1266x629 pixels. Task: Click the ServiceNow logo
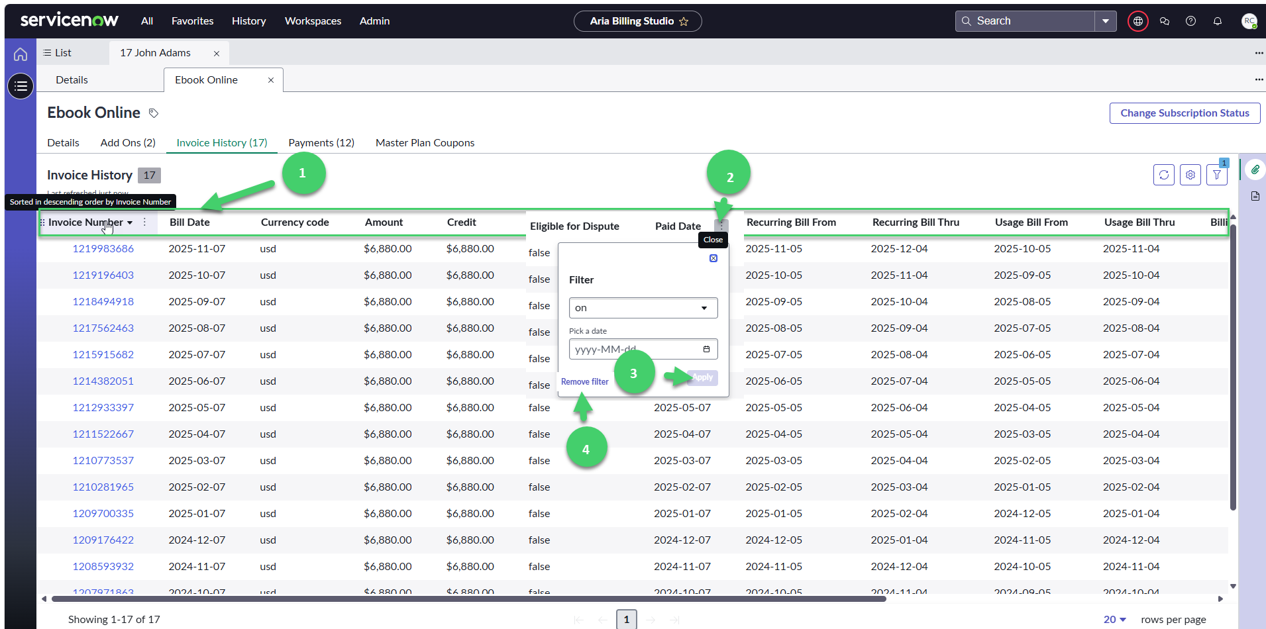tap(70, 21)
